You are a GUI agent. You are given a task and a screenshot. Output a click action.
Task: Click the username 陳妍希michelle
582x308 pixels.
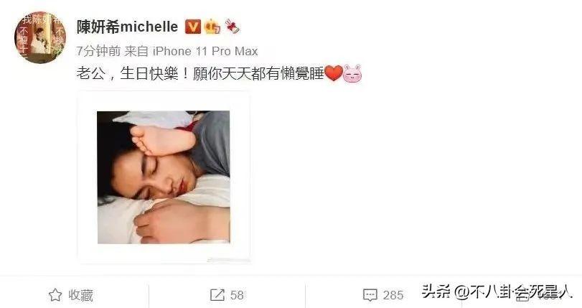(127, 27)
